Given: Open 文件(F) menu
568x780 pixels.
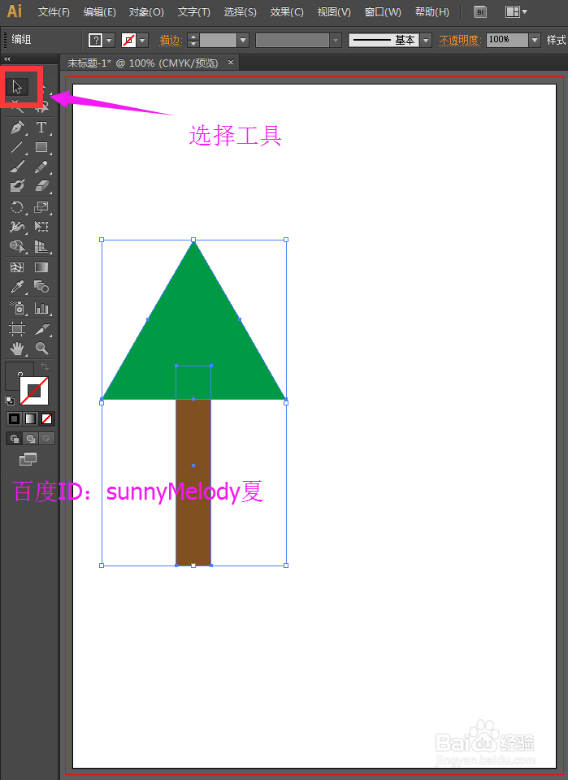Looking at the screenshot, I should (54, 12).
